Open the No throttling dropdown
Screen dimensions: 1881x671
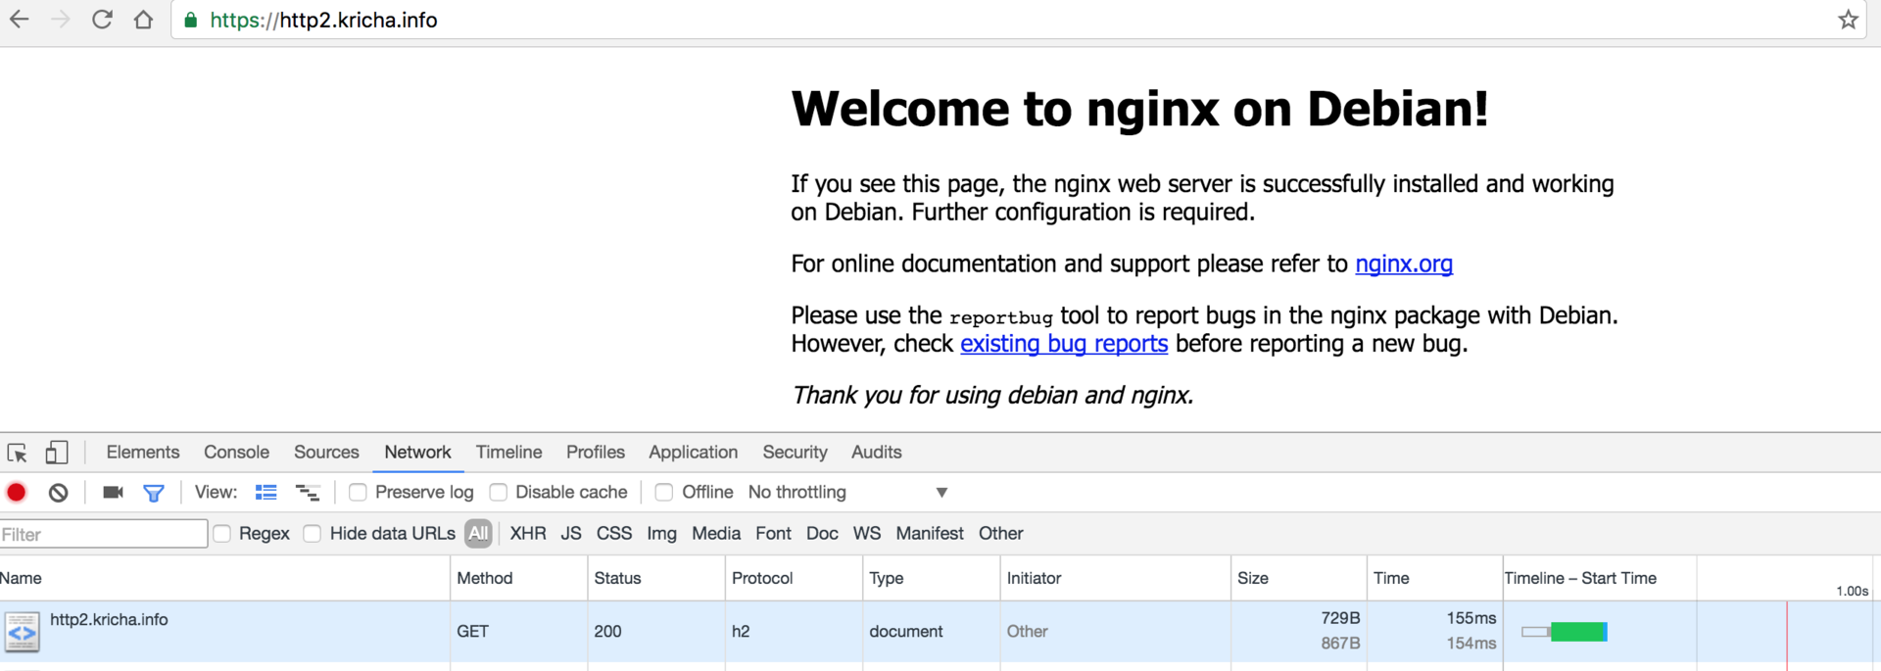point(847,493)
